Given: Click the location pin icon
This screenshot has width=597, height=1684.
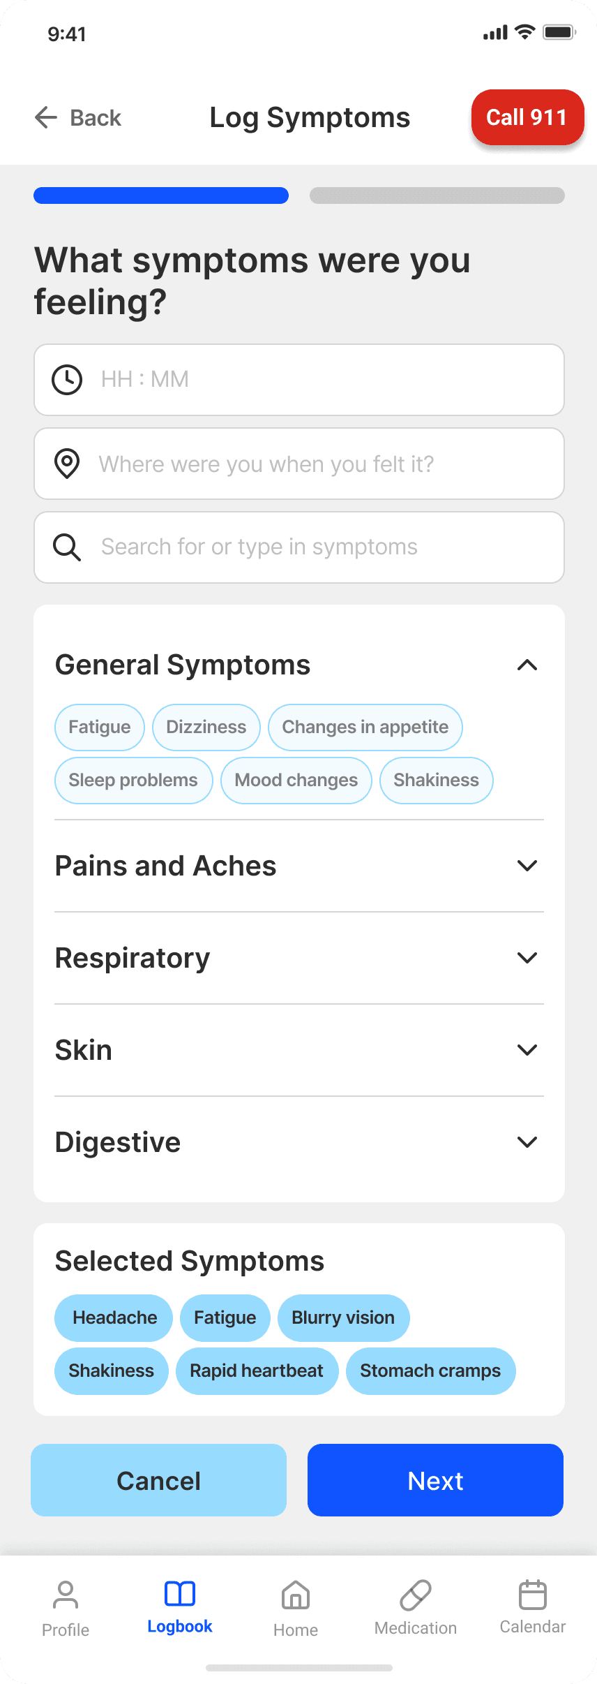Looking at the screenshot, I should coord(67,464).
